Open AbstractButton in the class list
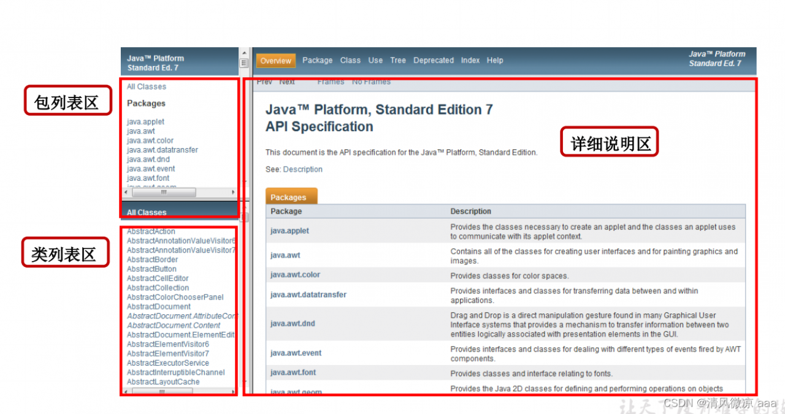 tap(151, 269)
